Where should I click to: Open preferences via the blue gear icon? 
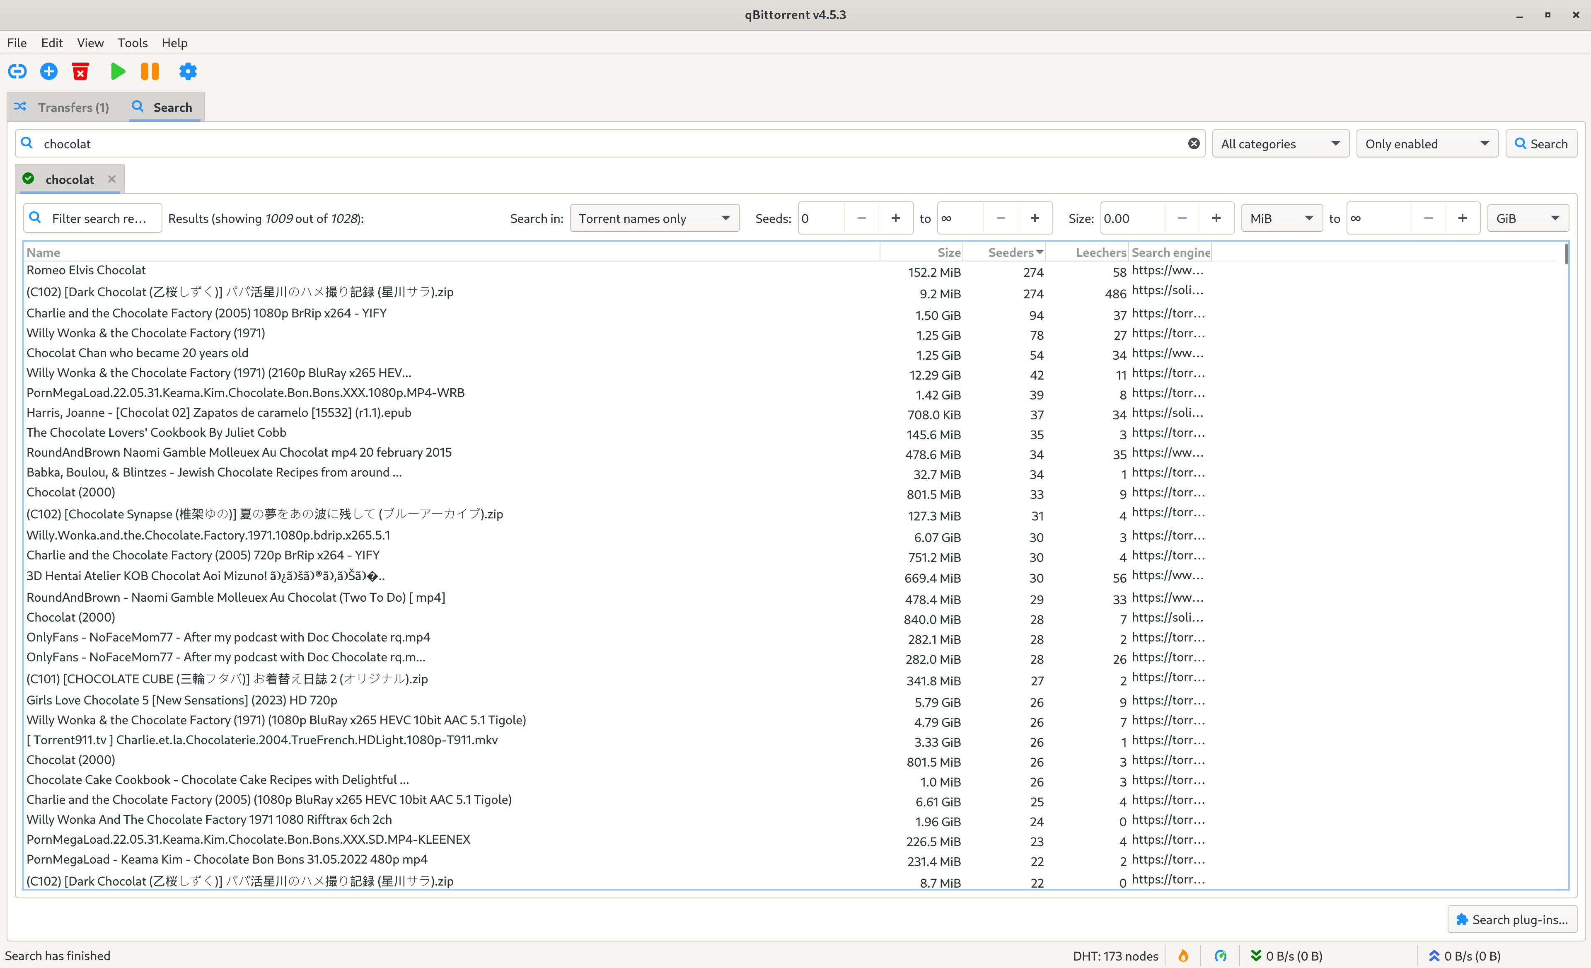tap(188, 71)
